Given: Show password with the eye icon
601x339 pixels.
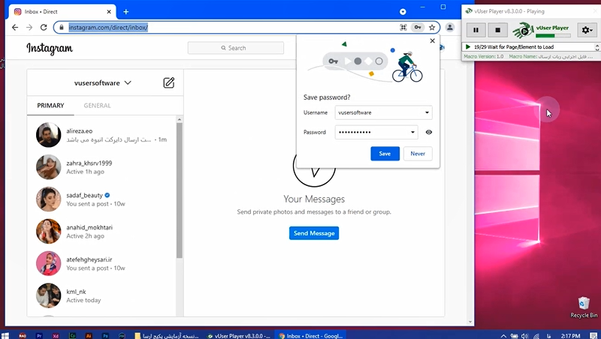Looking at the screenshot, I should pos(429,132).
